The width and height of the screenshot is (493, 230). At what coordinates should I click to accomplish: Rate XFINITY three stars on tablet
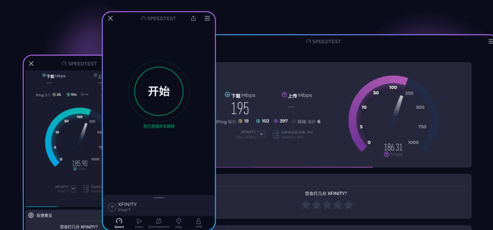327,205
